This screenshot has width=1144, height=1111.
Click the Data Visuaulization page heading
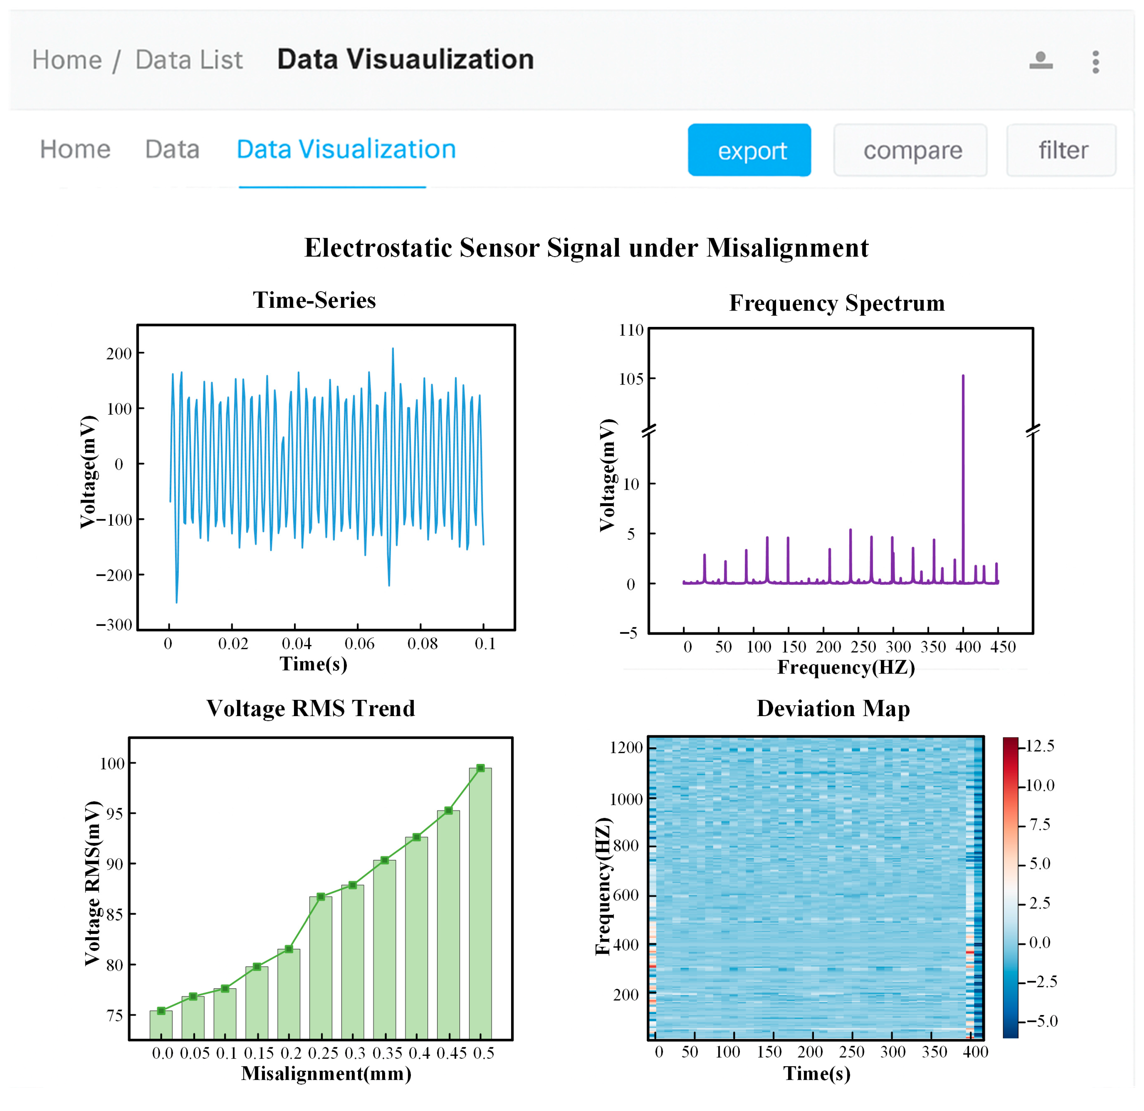pyautogui.click(x=406, y=59)
